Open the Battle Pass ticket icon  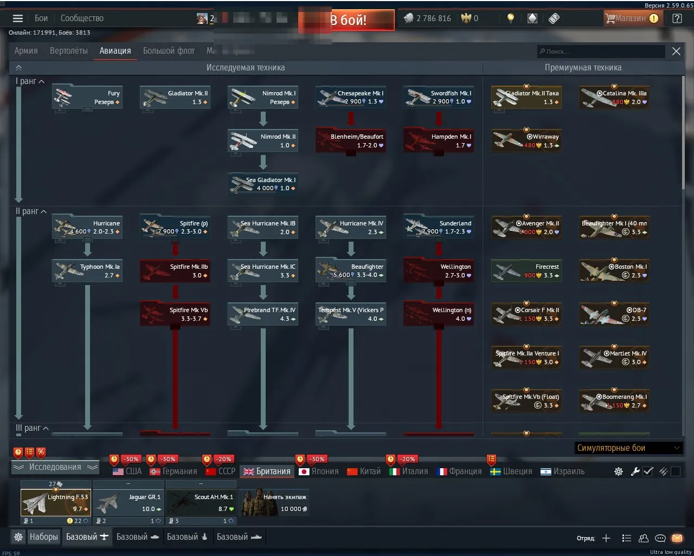pos(554,18)
